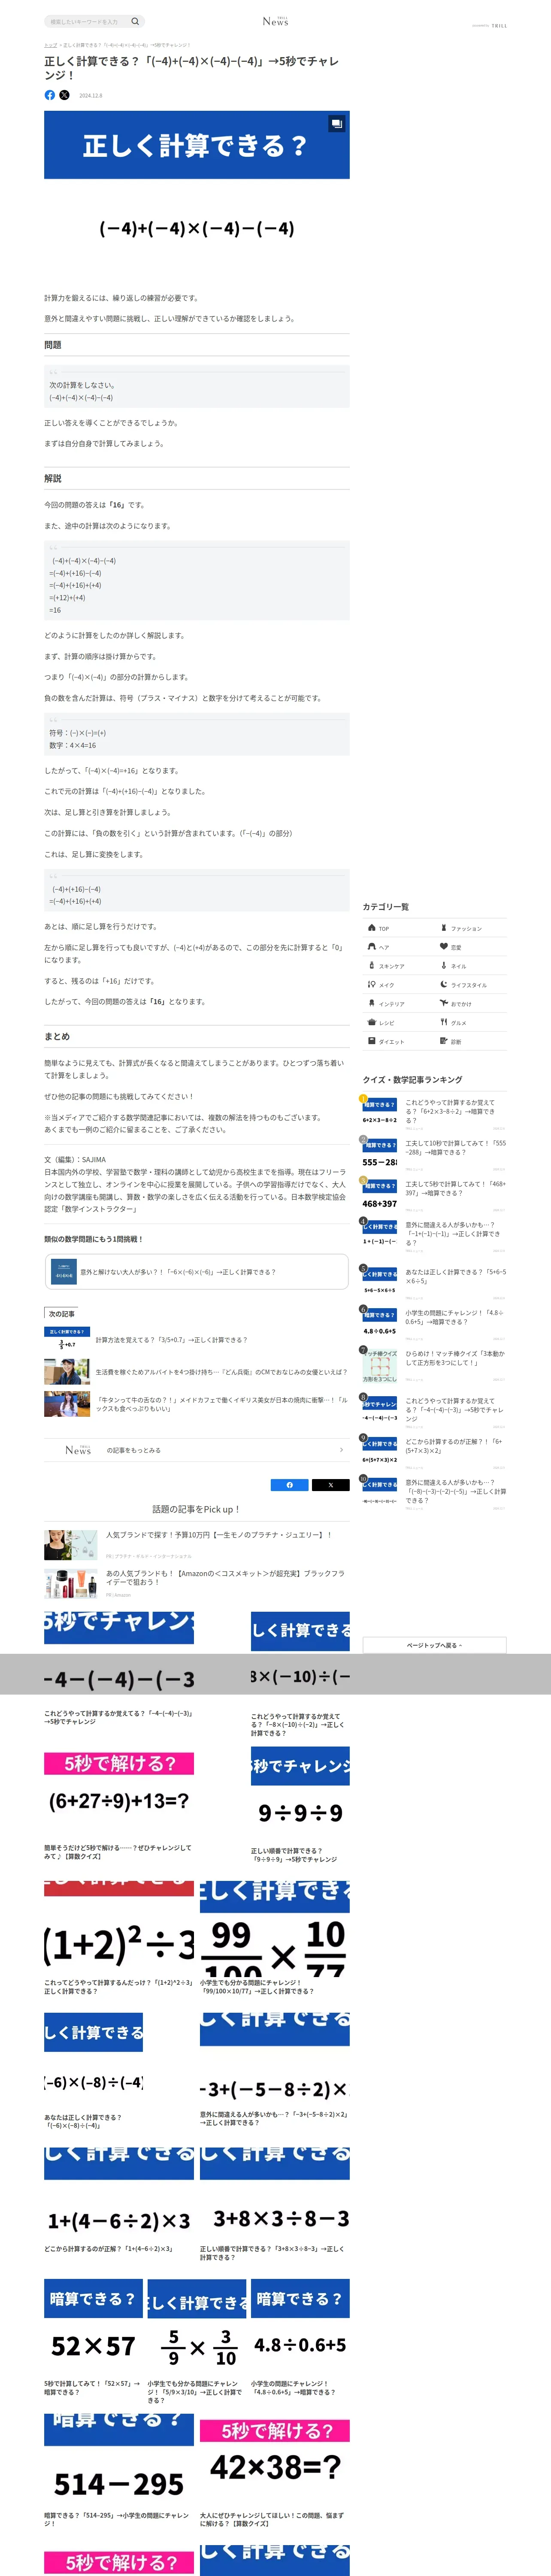Open the 「3+8×3÷8−3」 quiz card
551x2576 pixels.
coord(275,2205)
